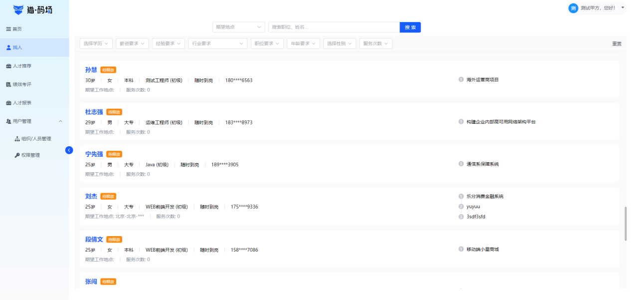The height and width of the screenshot is (300, 632).
Task: Open the 选择学历 filter dropdown
Action: 96,43
